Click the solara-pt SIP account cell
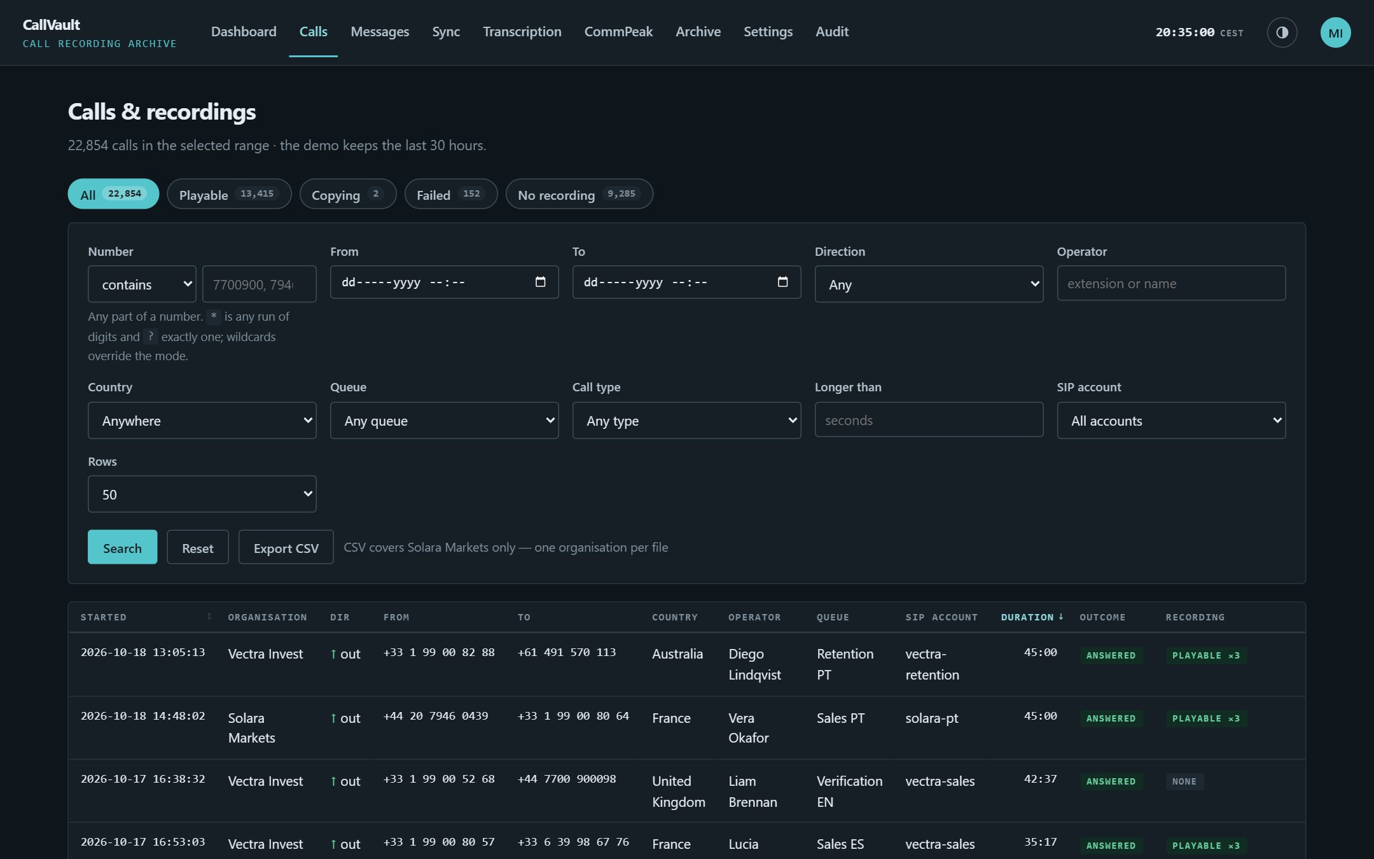This screenshot has width=1374, height=859. tap(932, 718)
